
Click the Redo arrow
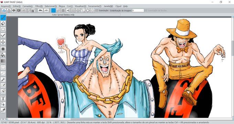[x=46, y=10]
